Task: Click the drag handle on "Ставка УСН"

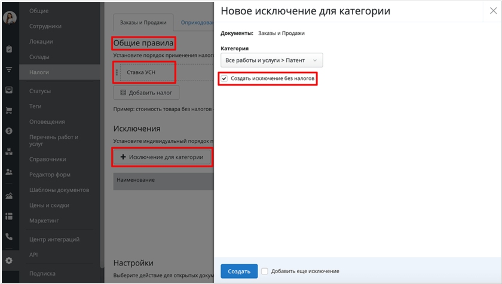Action: (117, 72)
